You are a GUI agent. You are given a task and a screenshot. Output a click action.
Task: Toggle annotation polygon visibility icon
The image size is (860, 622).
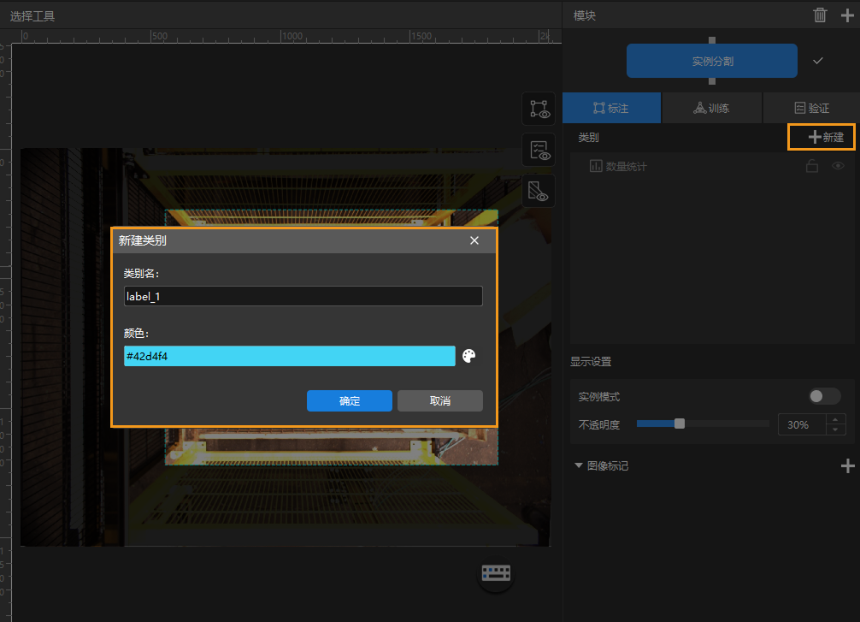point(539,109)
